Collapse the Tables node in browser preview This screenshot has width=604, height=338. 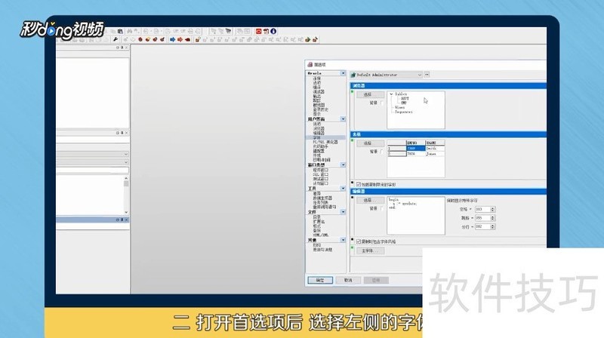tap(391, 94)
